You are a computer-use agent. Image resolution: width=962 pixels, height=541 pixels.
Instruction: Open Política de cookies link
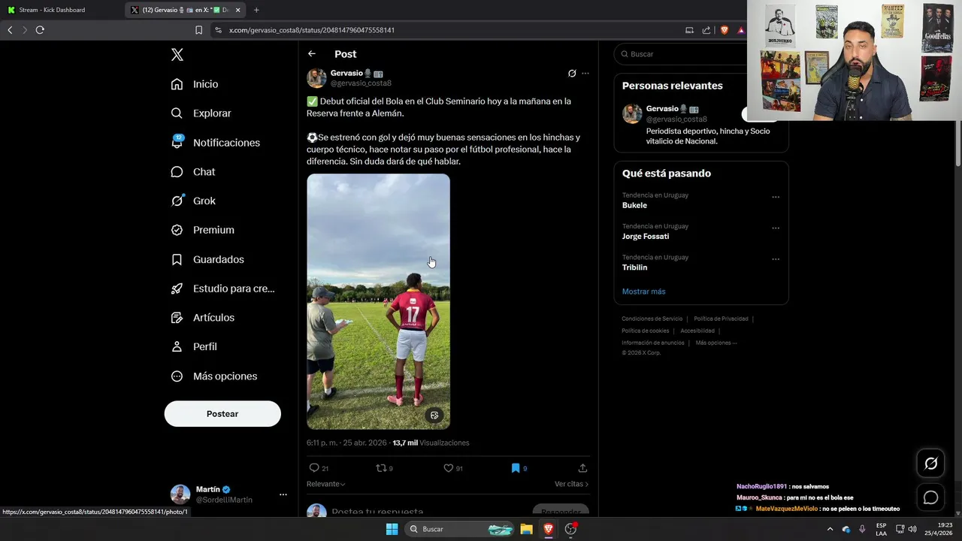[x=645, y=331]
